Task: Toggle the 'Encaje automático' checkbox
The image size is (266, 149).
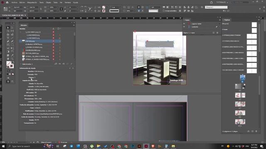Action: [x=163, y=11]
